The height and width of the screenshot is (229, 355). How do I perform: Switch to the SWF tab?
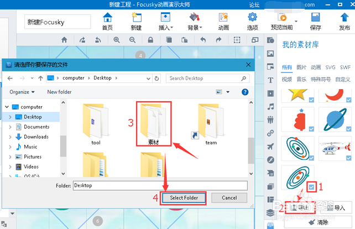pos(345,67)
